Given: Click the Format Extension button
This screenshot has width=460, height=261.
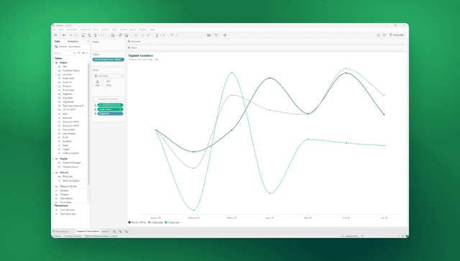Looking at the screenshot, I should (x=109, y=99).
